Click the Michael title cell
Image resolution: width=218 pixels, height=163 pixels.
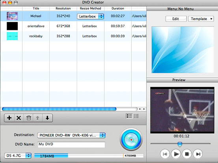(x=36, y=16)
